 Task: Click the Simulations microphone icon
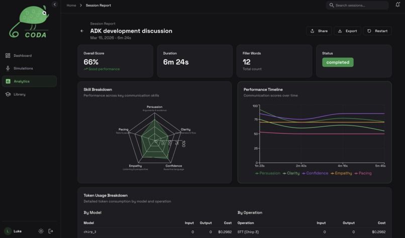point(8,68)
